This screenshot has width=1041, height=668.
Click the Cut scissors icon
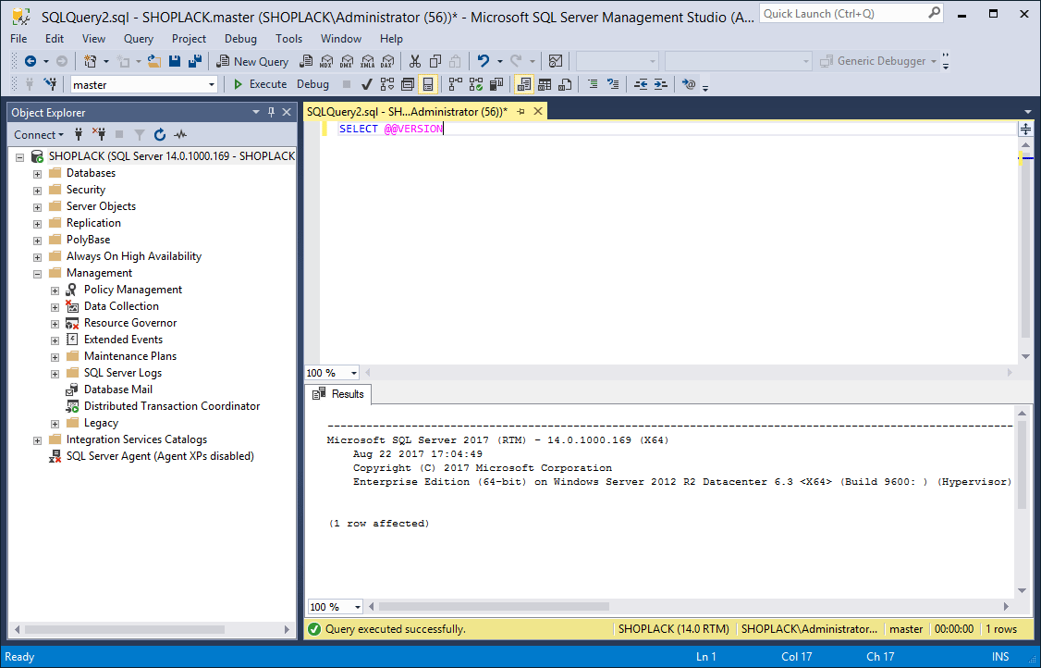pos(415,61)
